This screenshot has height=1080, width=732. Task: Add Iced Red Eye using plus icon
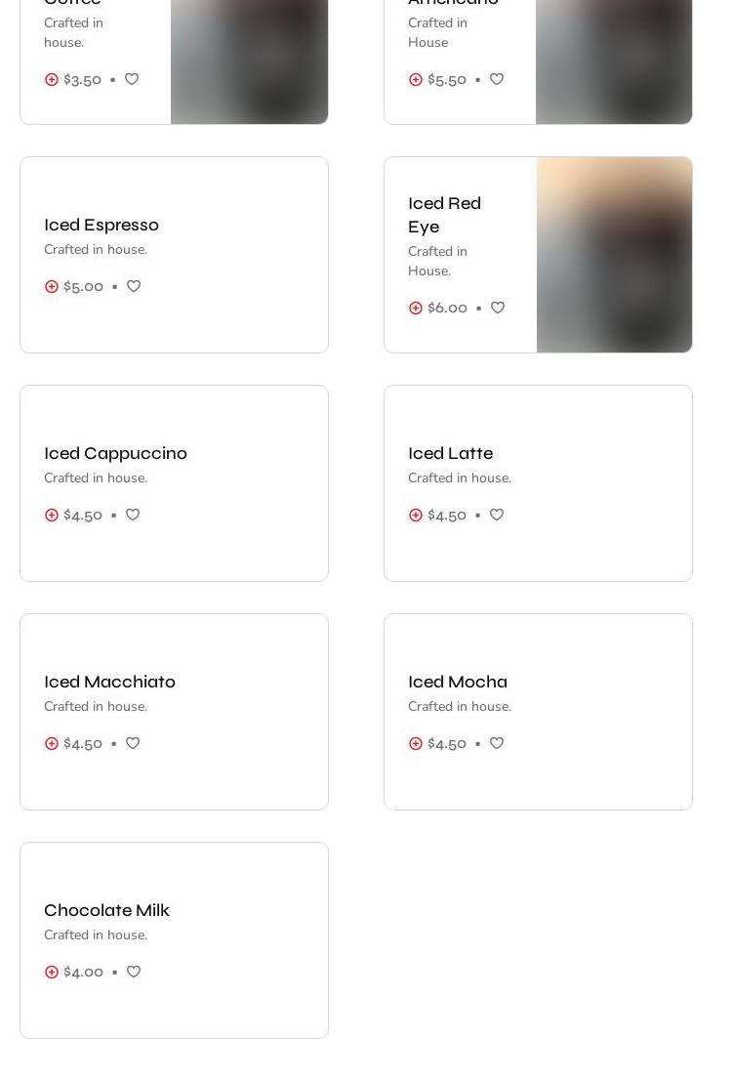(x=416, y=309)
